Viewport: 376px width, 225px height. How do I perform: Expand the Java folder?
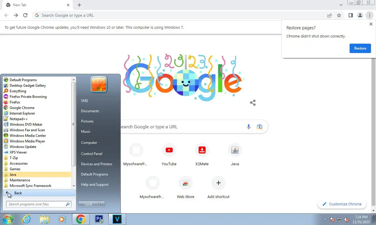[x=37, y=175]
